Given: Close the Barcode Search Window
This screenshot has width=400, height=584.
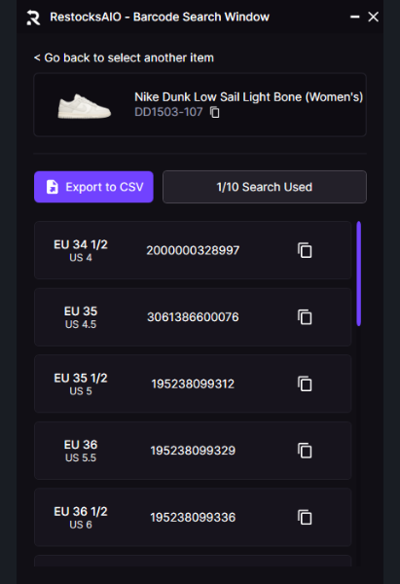Looking at the screenshot, I should [373, 17].
